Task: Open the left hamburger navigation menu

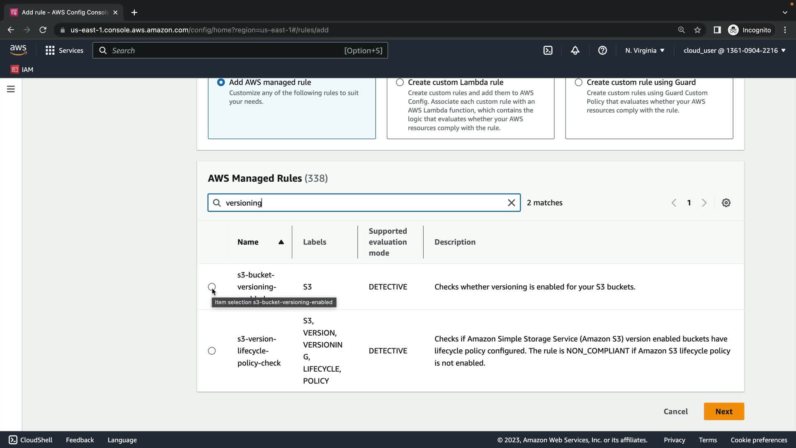Action: tap(11, 89)
